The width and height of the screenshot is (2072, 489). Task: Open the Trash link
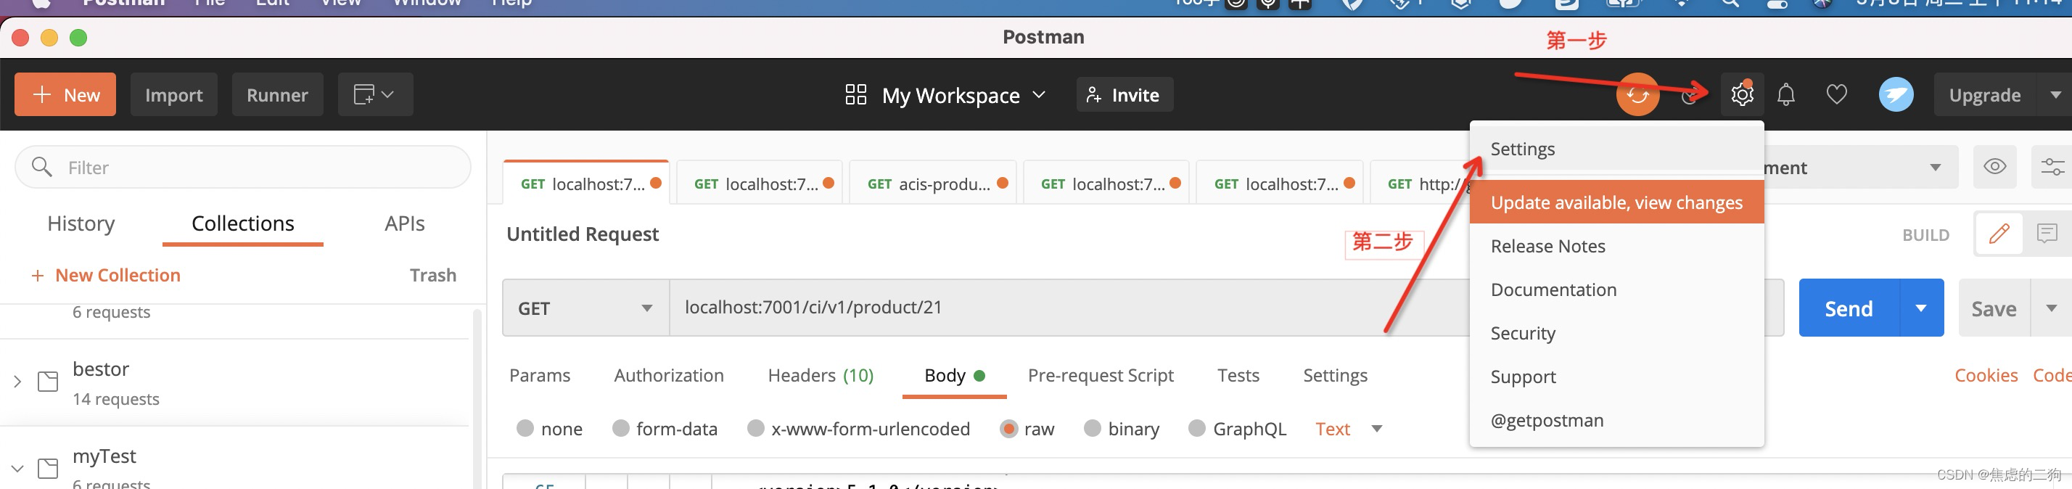click(x=432, y=275)
